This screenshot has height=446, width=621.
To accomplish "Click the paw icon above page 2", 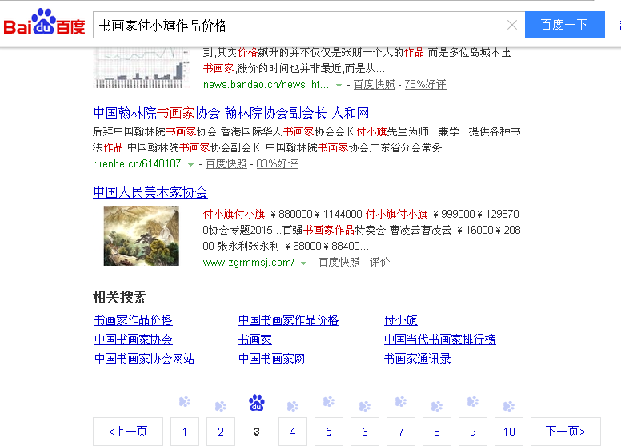I will 221,406.
